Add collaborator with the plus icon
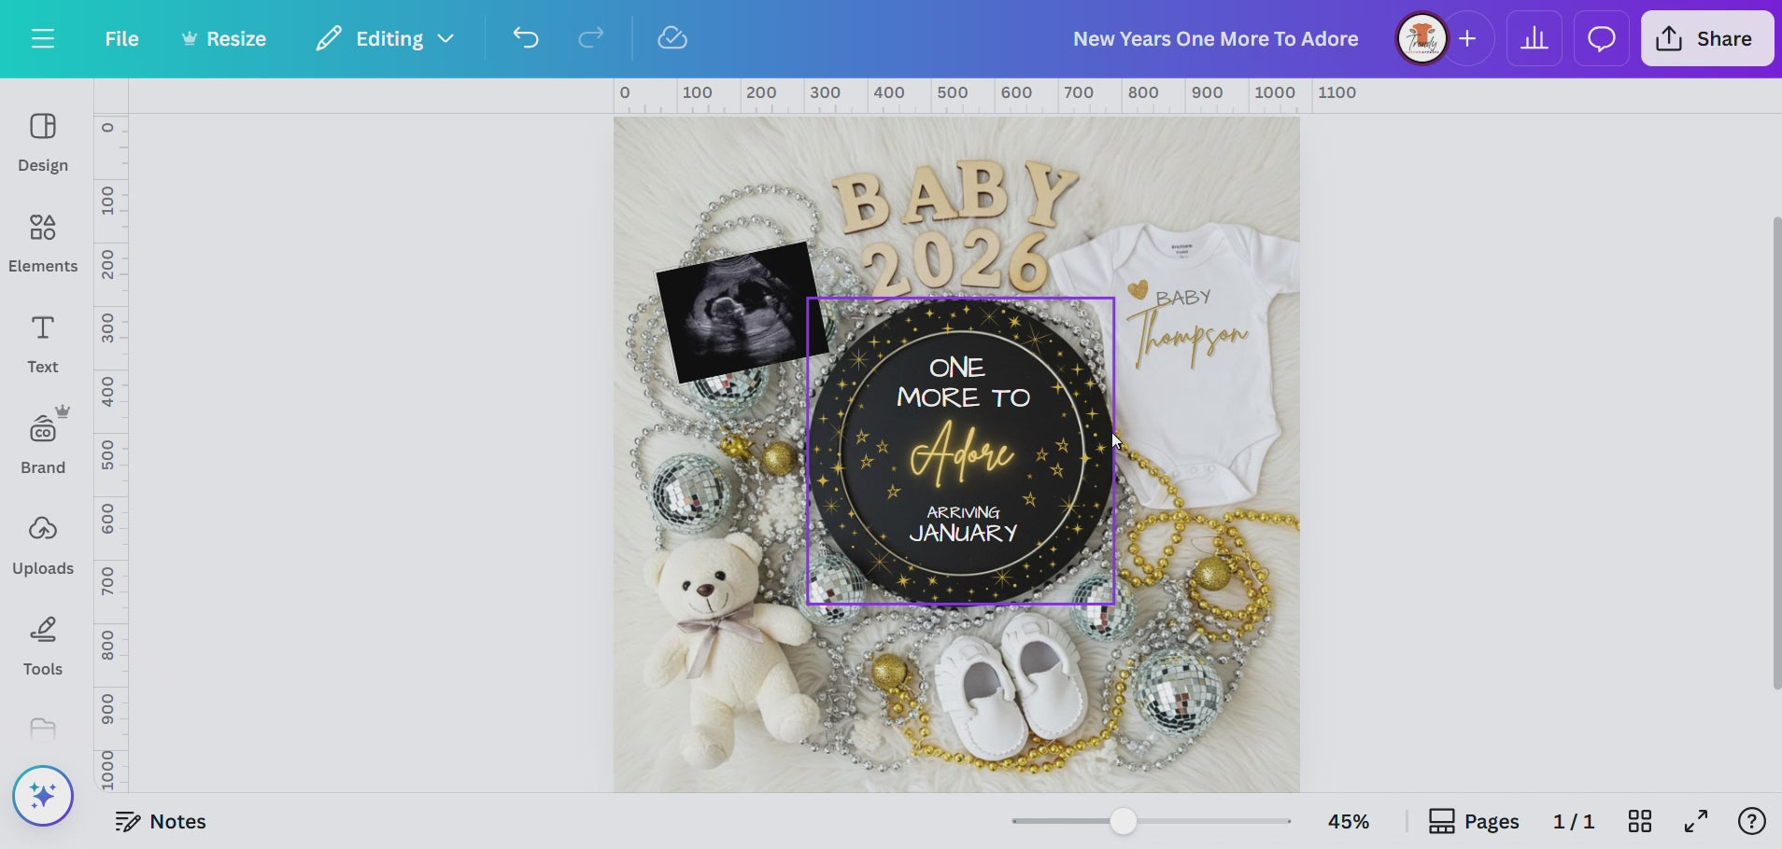 coord(1467,38)
